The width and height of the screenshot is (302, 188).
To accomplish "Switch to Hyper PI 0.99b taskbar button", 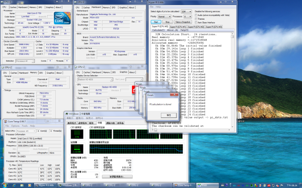I will [x=45, y=185].
